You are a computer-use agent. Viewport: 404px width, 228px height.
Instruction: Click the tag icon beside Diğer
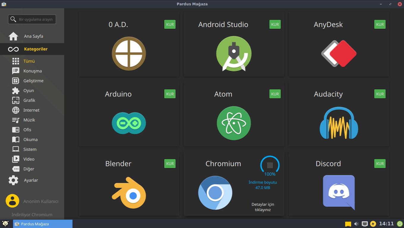coord(15,169)
